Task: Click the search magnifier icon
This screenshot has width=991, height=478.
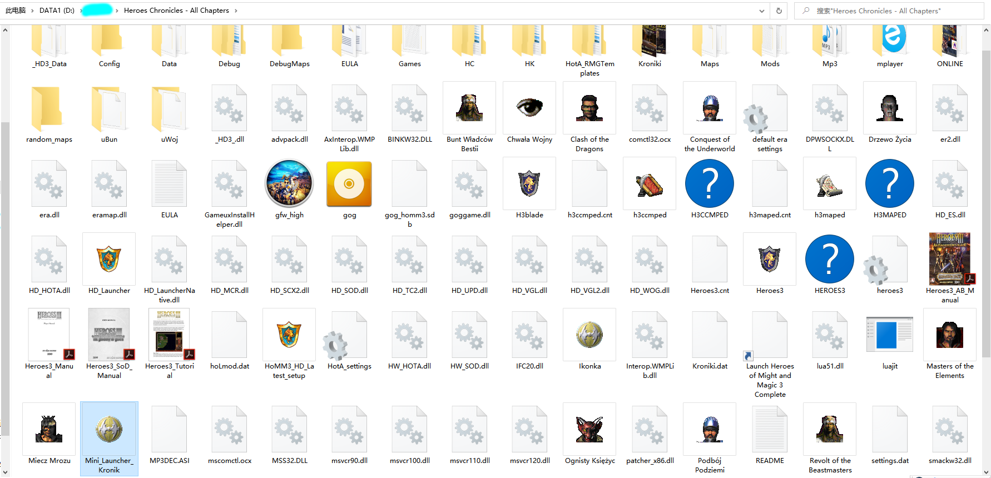Action: point(806,11)
